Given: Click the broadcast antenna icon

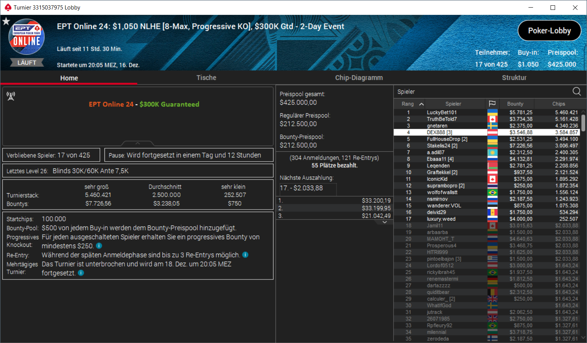Looking at the screenshot, I should tap(11, 96).
